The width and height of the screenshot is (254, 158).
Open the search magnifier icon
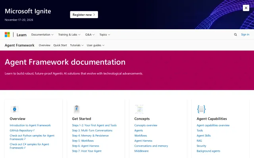pyautogui.click(x=235, y=34)
